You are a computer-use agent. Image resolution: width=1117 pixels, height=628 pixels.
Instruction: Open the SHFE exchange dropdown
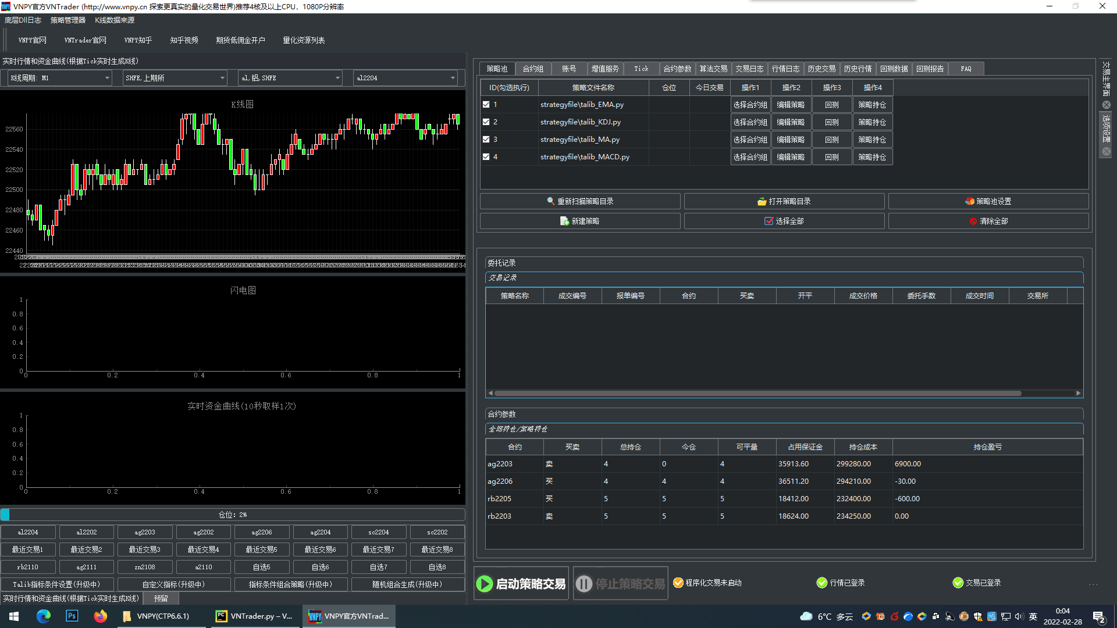[x=222, y=78]
